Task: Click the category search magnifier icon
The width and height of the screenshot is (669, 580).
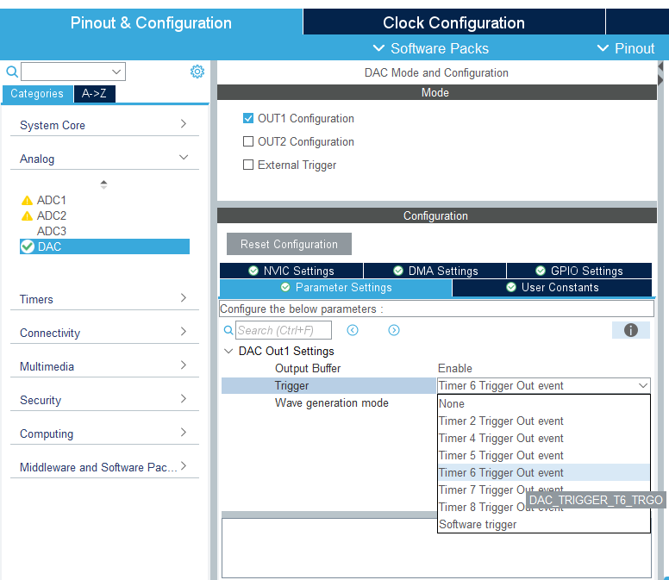Action: [x=12, y=72]
